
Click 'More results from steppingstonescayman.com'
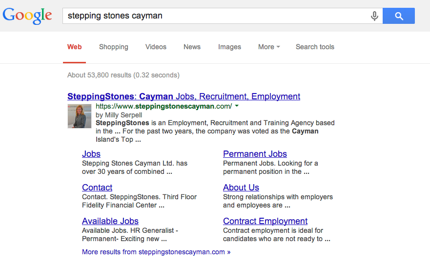156,252
